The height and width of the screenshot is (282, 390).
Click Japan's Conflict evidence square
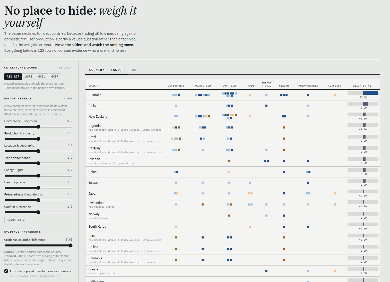335,193
